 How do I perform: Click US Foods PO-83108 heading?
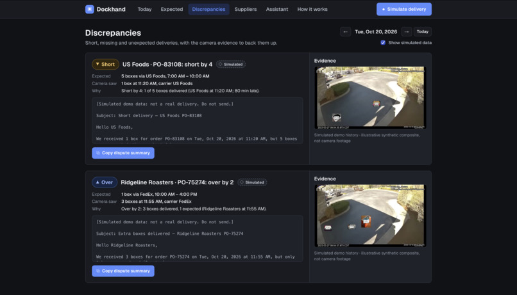[x=167, y=65]
